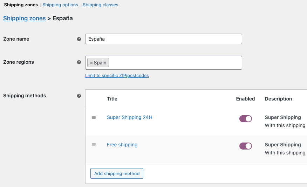Click the Add shipping method button
This screenshot has height=187, width=307.
pos(117,173)
